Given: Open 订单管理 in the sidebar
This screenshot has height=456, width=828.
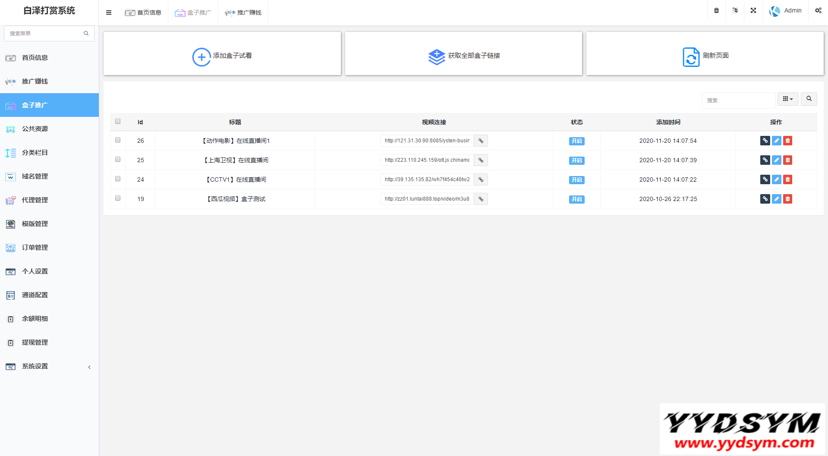Looking at the screenshot, I should (x=35, y=248).
